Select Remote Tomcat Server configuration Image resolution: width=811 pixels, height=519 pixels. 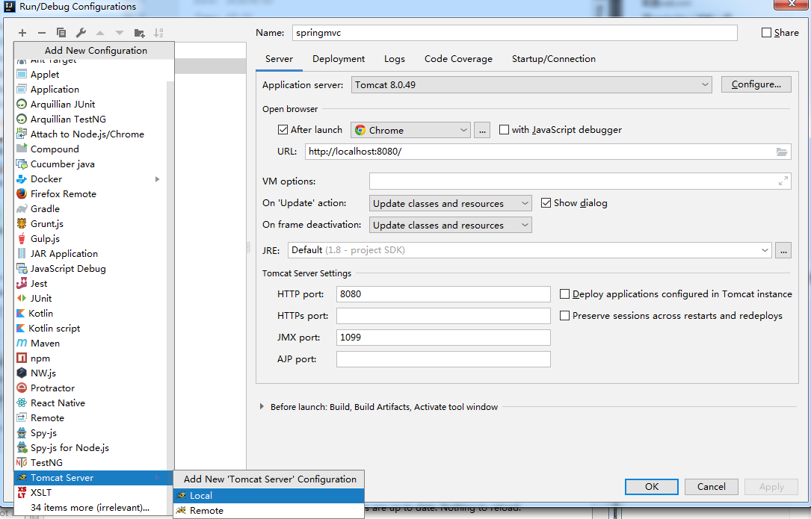[x=269, y=511]
